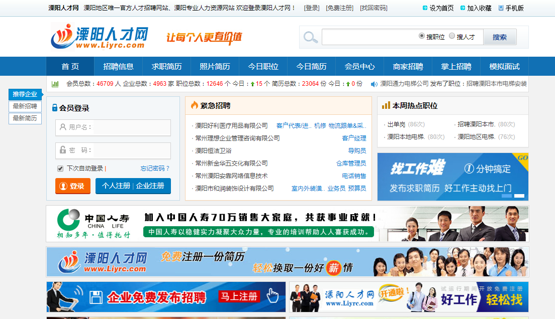Viewport: 555px width, 319px height.
Task: Click the green statistics bar chart icon
Action: pyautogui.click(x=55, y=84)
